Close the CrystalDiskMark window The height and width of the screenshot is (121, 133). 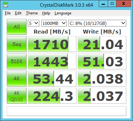point(123,4)
